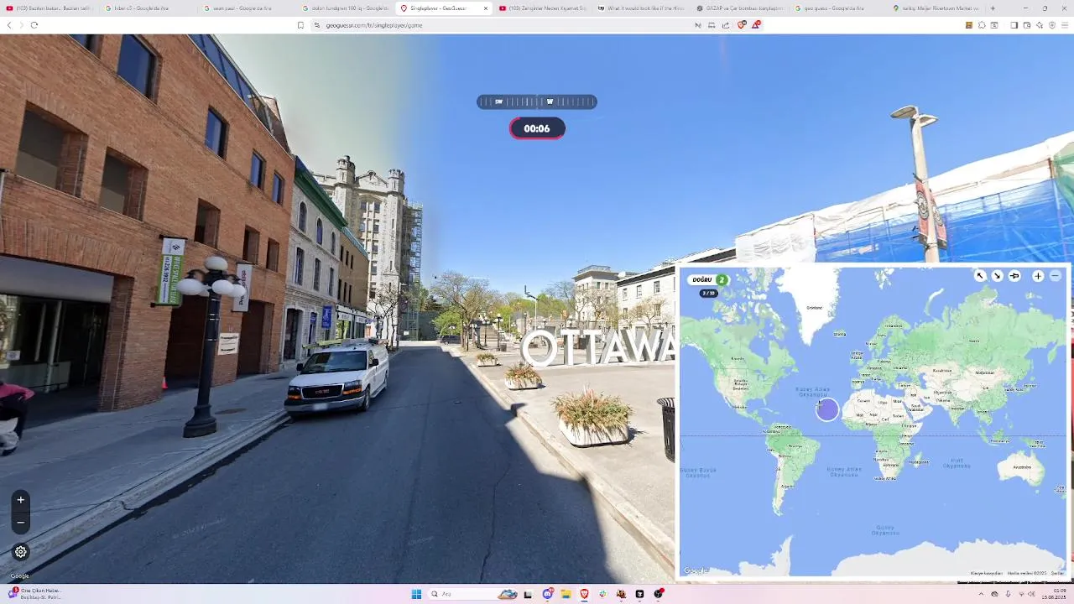Click the Google logo on the map
Viewport: 1074px width, 604px height.
(x=696, y=570)
